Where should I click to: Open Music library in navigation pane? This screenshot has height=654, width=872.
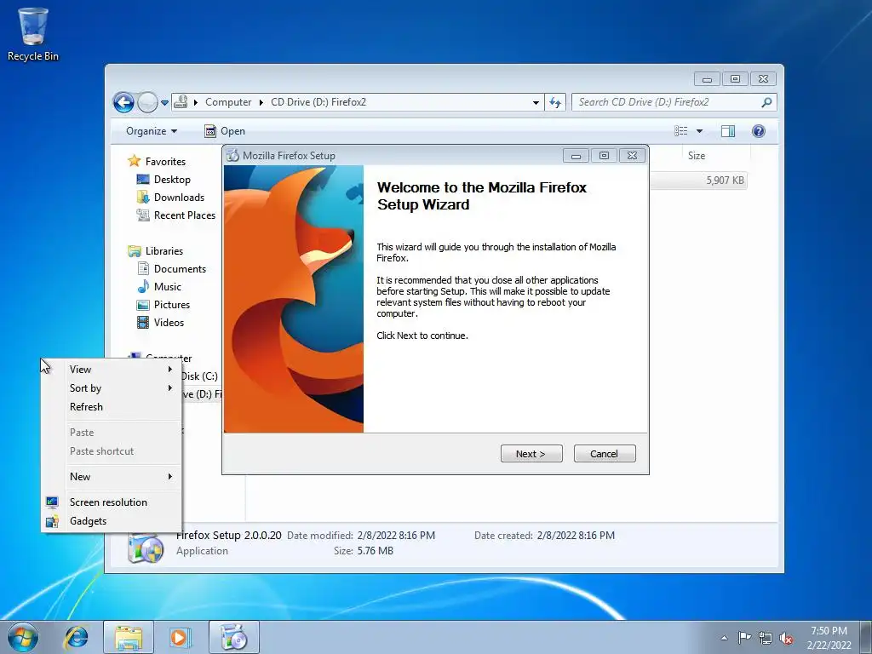168,287
